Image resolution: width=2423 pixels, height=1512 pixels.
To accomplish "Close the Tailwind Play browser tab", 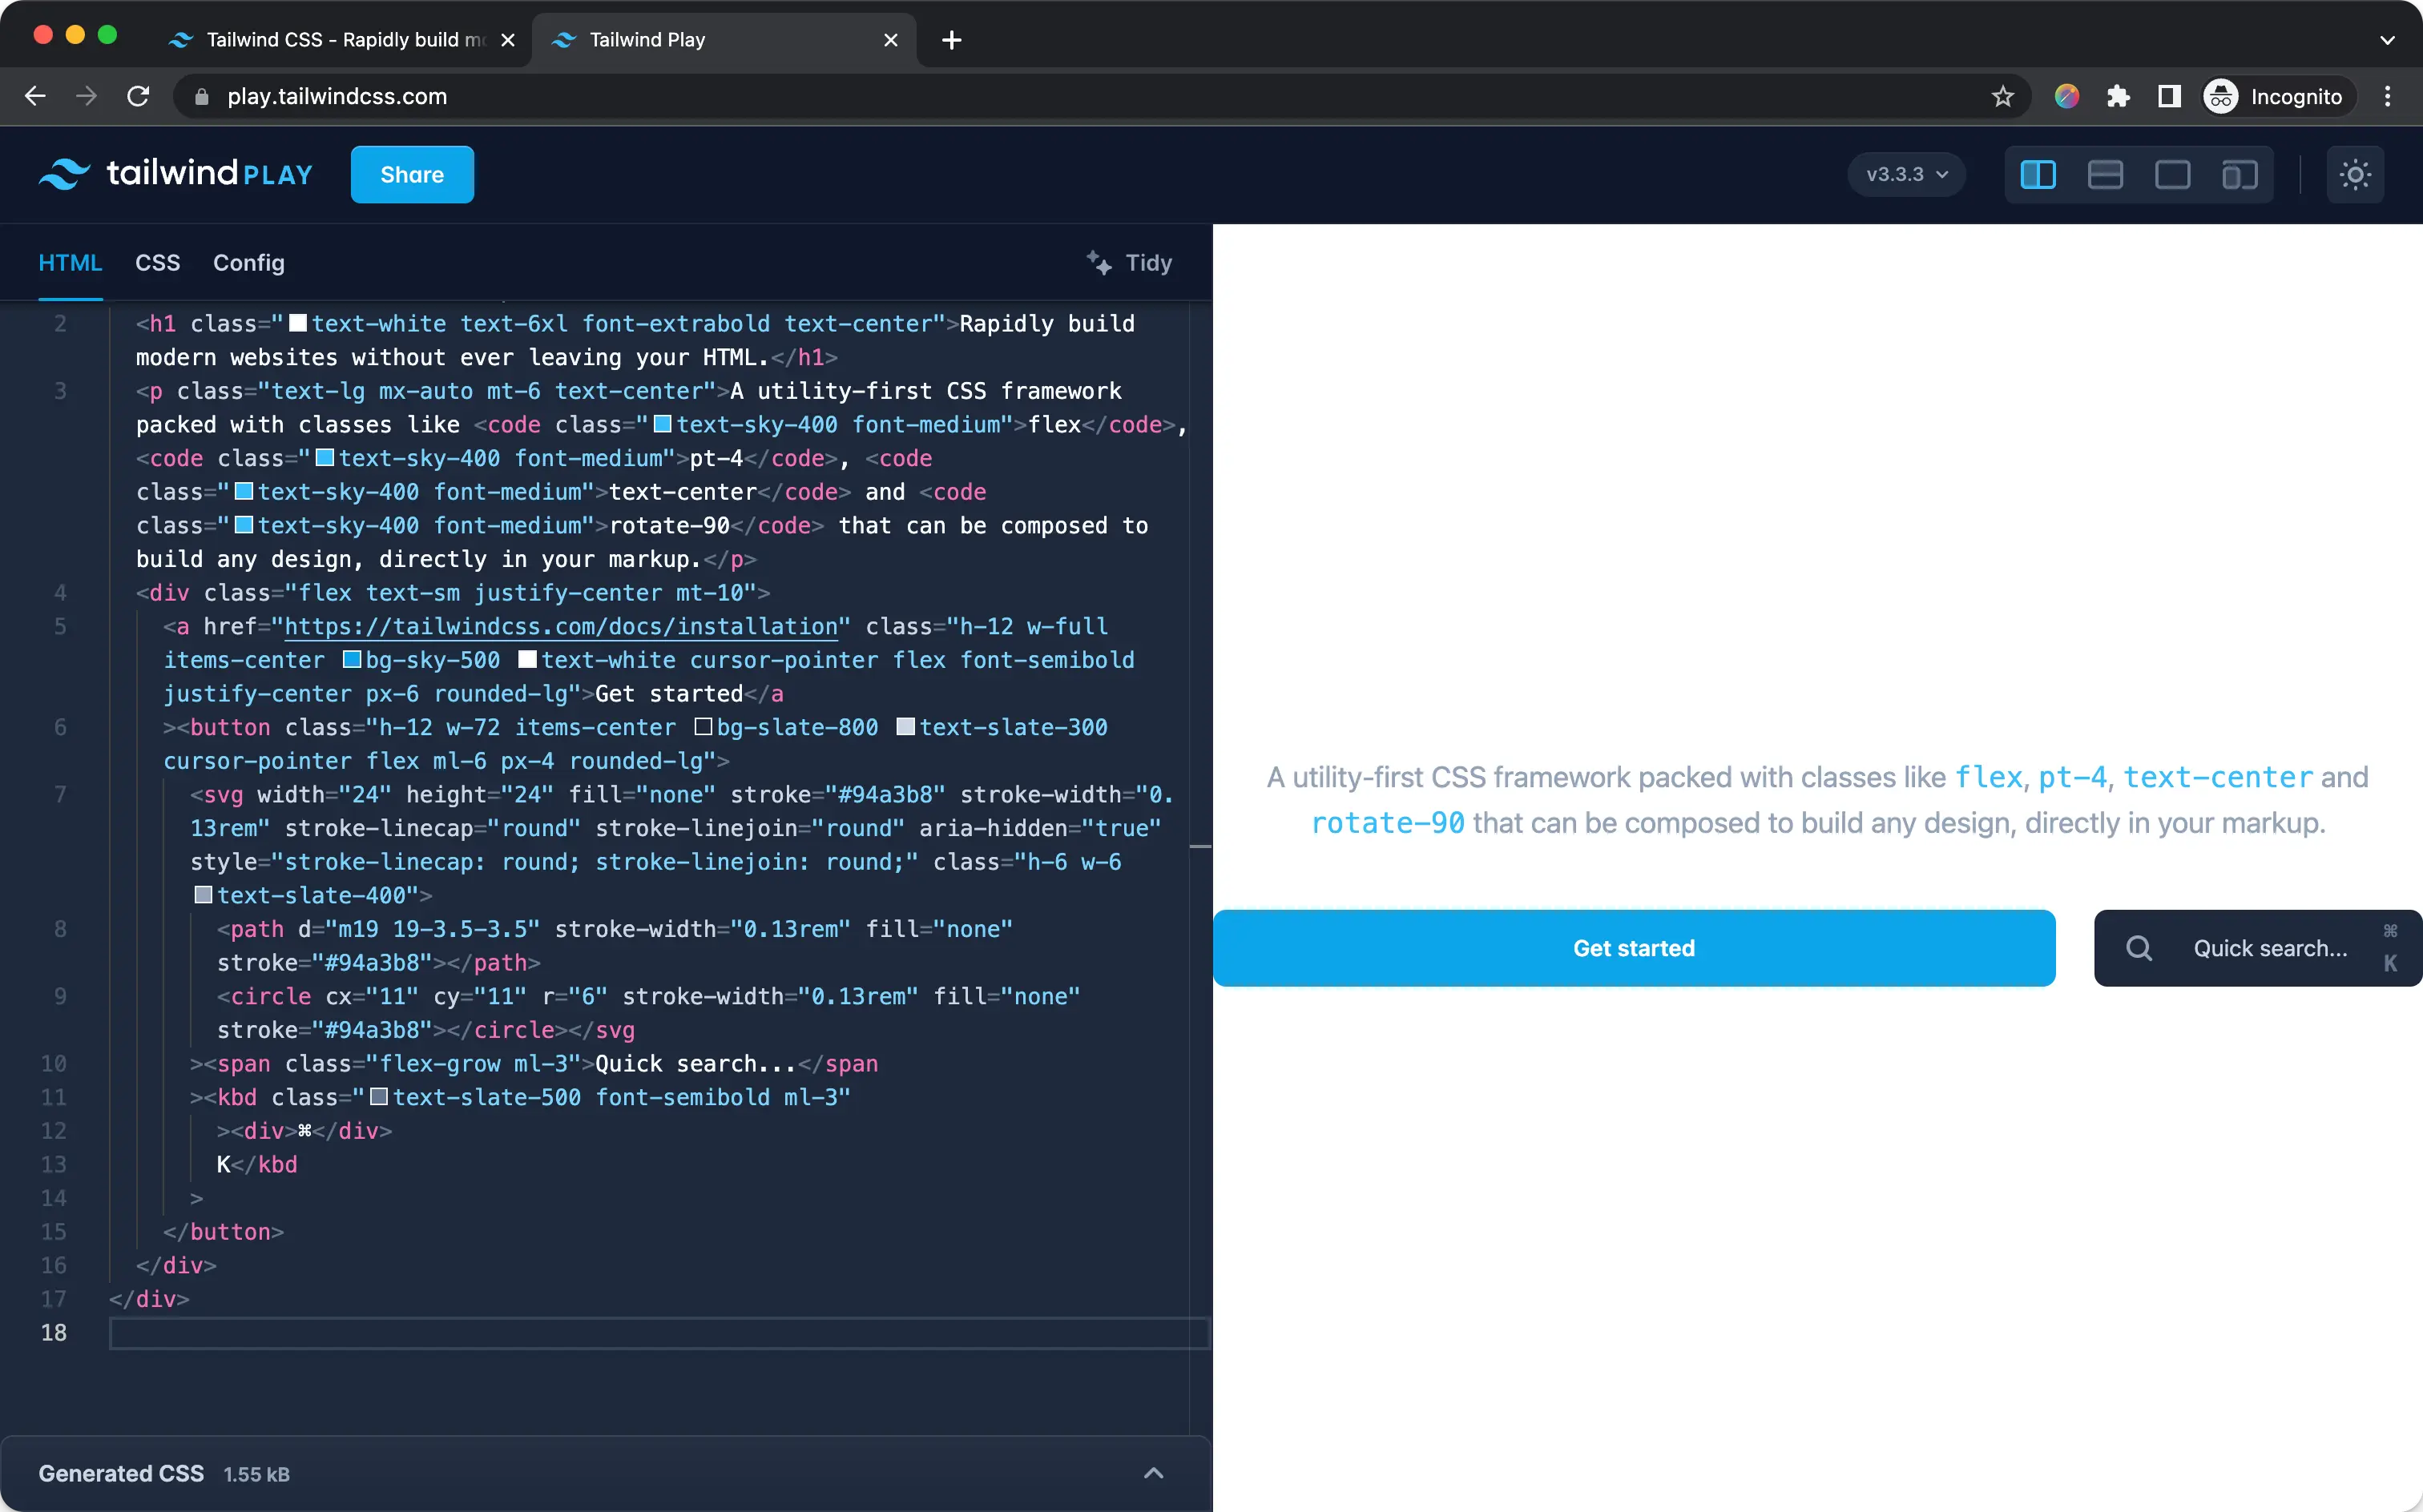I will coord(890,40).
